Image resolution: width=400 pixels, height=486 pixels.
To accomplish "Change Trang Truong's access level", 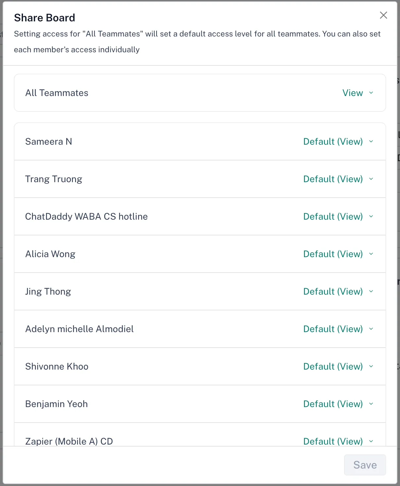I will tap(338, 179).
